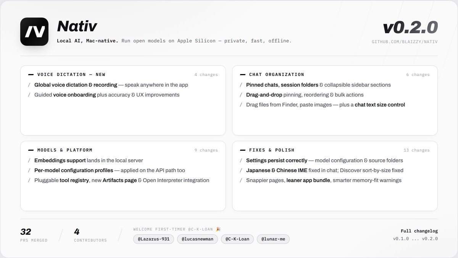
Task: Click the CONTRIBUTORS label
Action: tap(90, 240)
